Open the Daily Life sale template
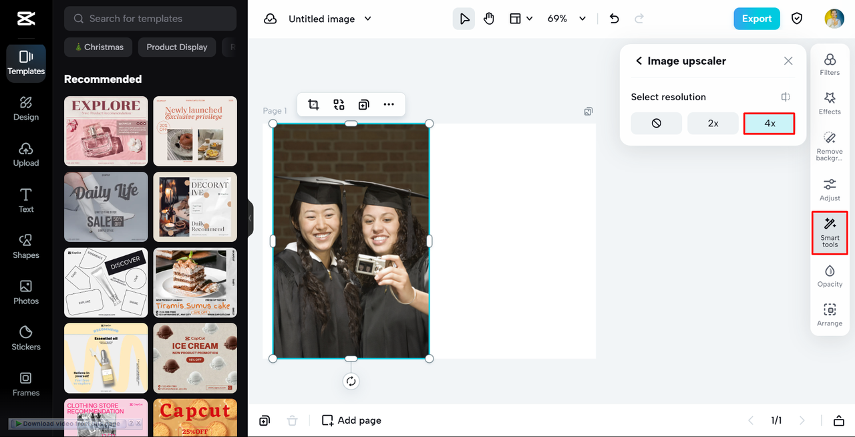855x437 pixels. (x=106, y=207)
